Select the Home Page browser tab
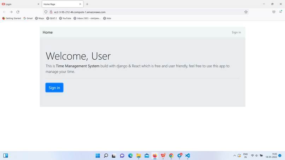285x160 pixels. 63,4
